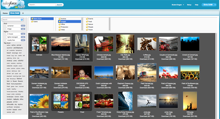The width and height of the screenshot is (220, 119).
Task: Click the third folder column scrollbar
Action: [110, 24]
